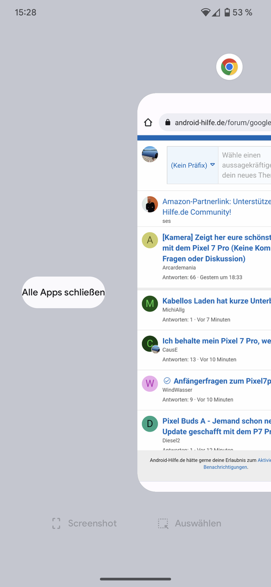This screenshot has width=271, height=587.
Task: Open the '(Kein Präfix)' prefix dropdown
Action: 192,165
